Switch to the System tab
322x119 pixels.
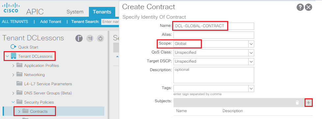click(x=75, y=12)
